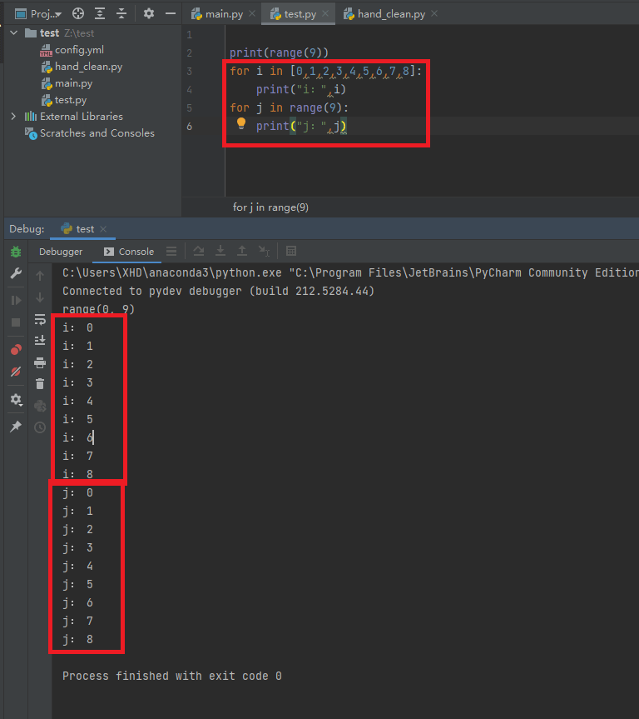Click 'Process finished with exit code 0'
639x719 pixels.
point(171,676)
